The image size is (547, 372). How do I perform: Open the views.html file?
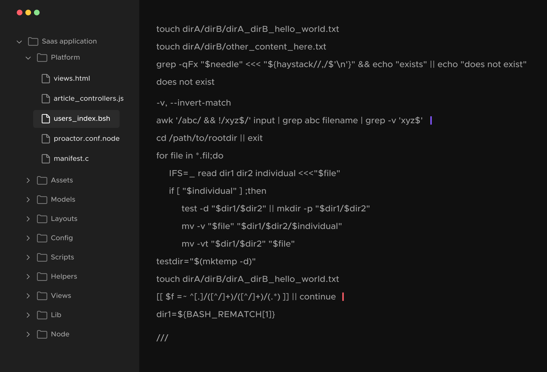point(71,79)
